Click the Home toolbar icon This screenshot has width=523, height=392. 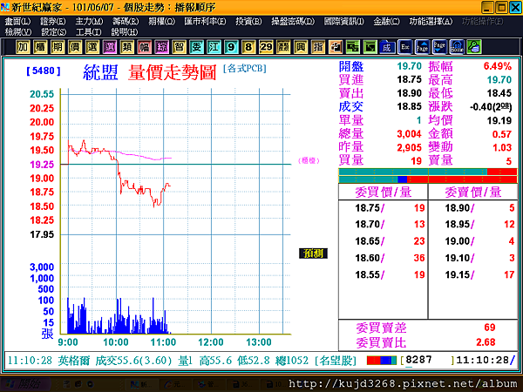click(x=457, y=47)
